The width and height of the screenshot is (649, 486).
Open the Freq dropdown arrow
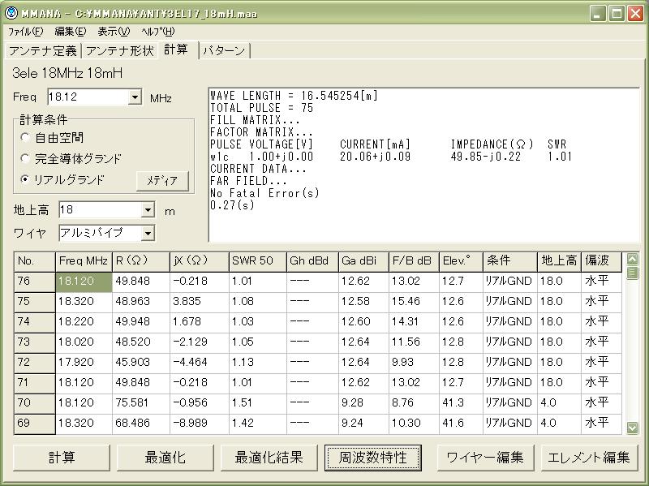pyautogui.click(x=135, y=97)
